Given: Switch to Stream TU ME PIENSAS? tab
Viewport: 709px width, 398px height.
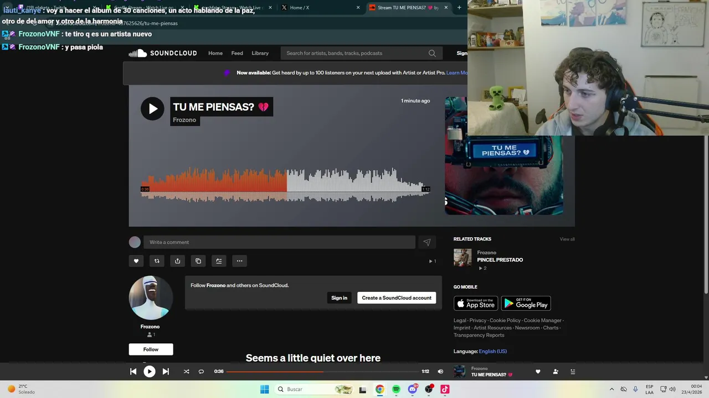Looking at the screenshot, I should point(404,7).
